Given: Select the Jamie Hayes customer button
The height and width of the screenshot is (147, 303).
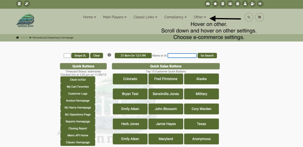Looking at the screenshot, I should coord(166,124).
